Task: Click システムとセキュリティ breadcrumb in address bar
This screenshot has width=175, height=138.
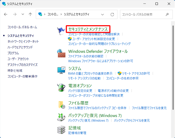Action: pos(77,14)
